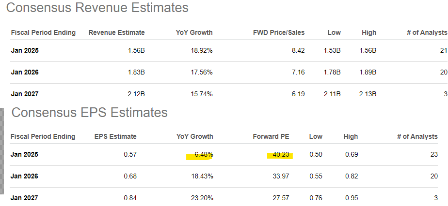
Task: Click the 8.42 FWD Price/Sales value
Action: [x=298, y=50]
